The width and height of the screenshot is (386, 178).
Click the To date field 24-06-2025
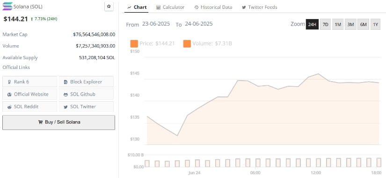(x=199, y=24)
